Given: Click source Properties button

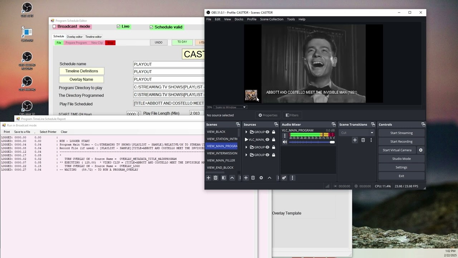Looking at the screenshot, I should tap(268, 115).
